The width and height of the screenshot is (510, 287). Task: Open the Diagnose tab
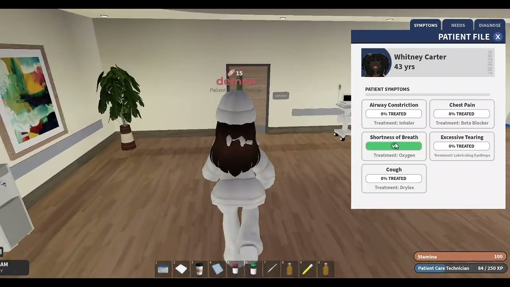tap(490, 25)
